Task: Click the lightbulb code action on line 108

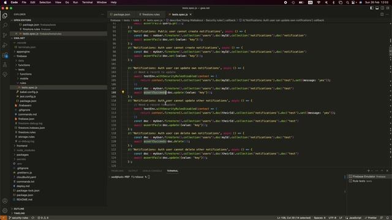Action: [x=123, y=92]
